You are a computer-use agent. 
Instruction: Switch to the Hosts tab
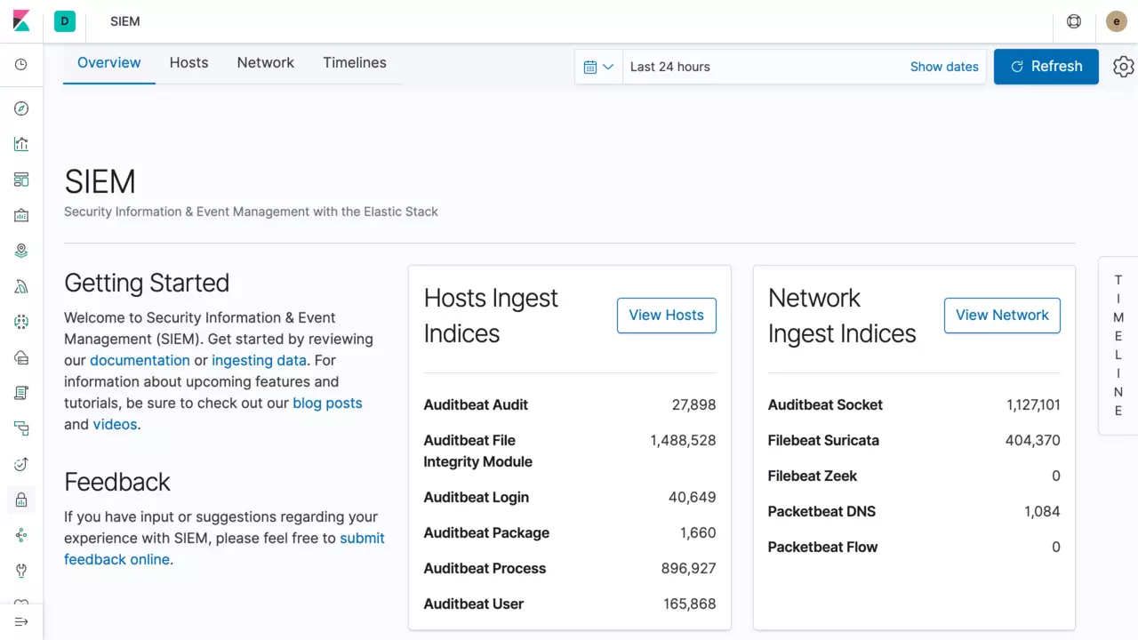tap(188, 63)
